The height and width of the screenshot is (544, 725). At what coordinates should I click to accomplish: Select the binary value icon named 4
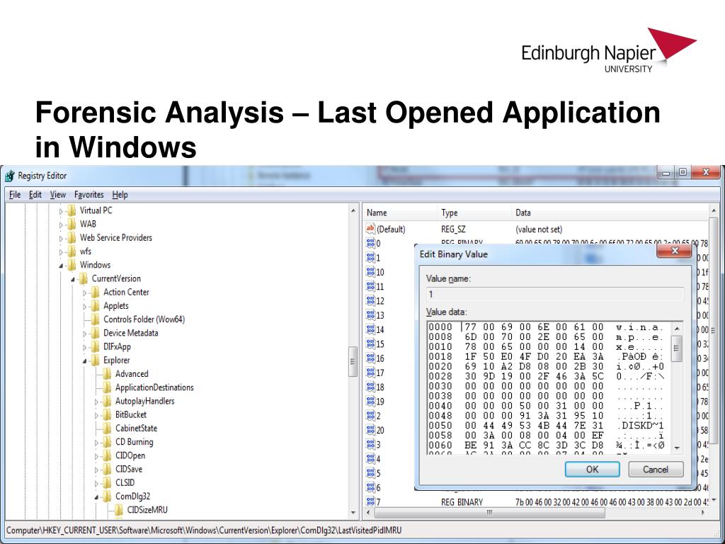[x=370, y=458]
